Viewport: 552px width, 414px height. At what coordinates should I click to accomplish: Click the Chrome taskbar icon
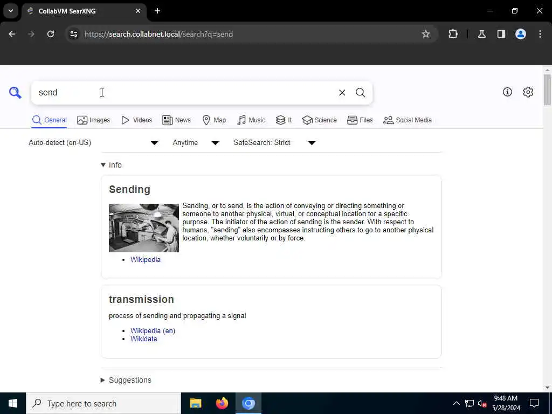[249, 403]
